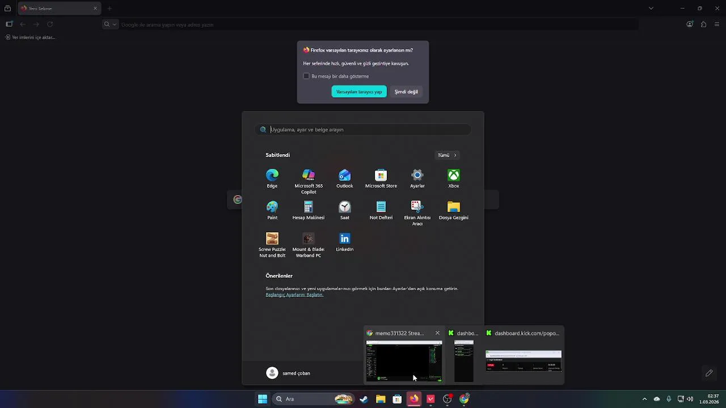Open Firefox extensions puzzle icon
The image size is (726, 408).
(703, 24)
